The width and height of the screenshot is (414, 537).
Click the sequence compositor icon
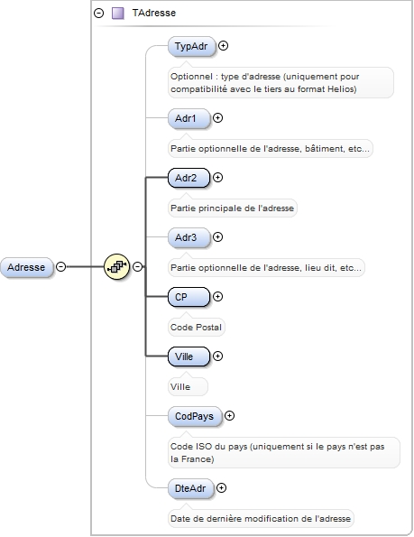click(116, 266)
